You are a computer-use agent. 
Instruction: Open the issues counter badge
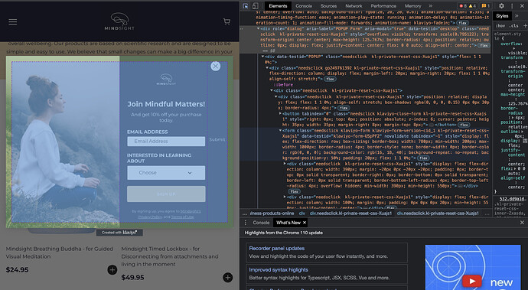(x=486, y=5)
